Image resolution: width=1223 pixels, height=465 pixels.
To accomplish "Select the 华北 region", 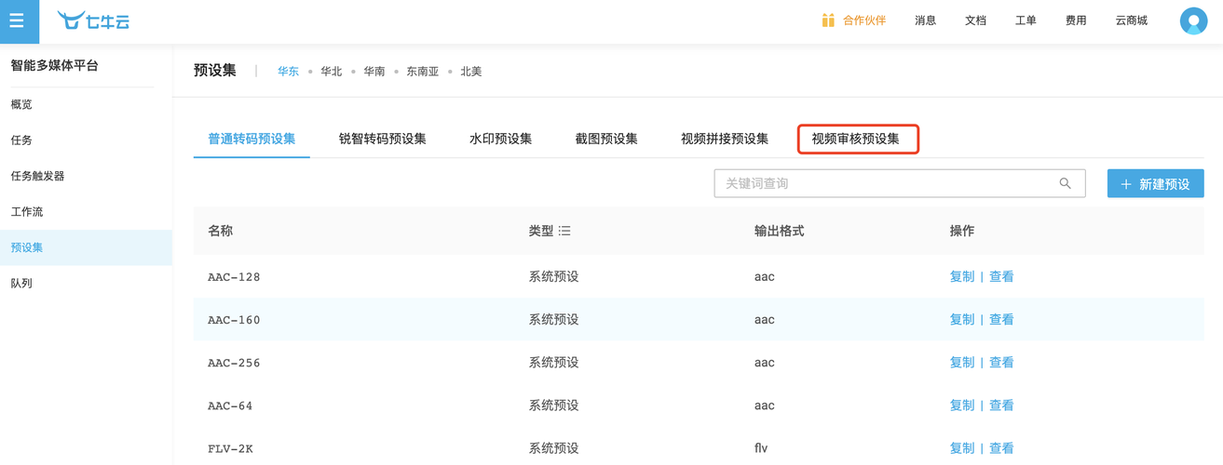I will 332,71.
